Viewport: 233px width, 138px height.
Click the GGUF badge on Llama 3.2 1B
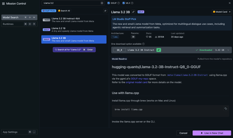46,30
